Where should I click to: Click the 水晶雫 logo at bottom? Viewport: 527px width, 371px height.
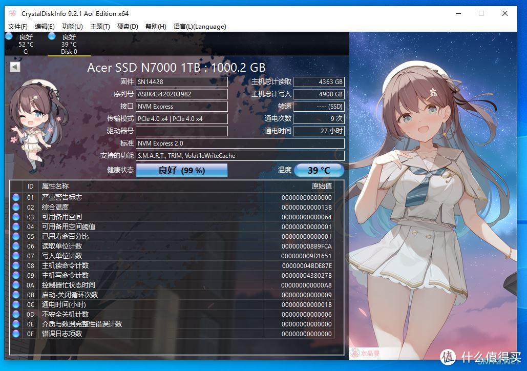coord(365,353)
